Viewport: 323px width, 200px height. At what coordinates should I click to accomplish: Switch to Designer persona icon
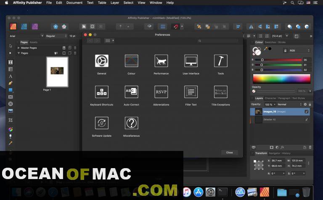click(x=24, y=26)
